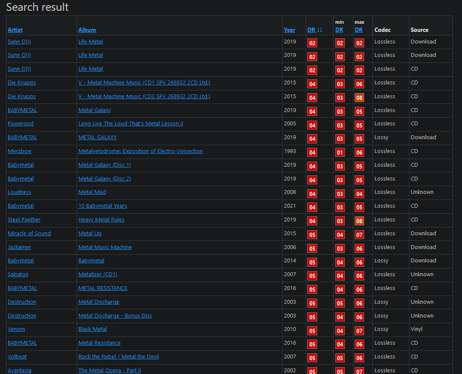Open Metal Galaxy (Disc 2) album link
This screenshot has height=374, width=462.
105,178
